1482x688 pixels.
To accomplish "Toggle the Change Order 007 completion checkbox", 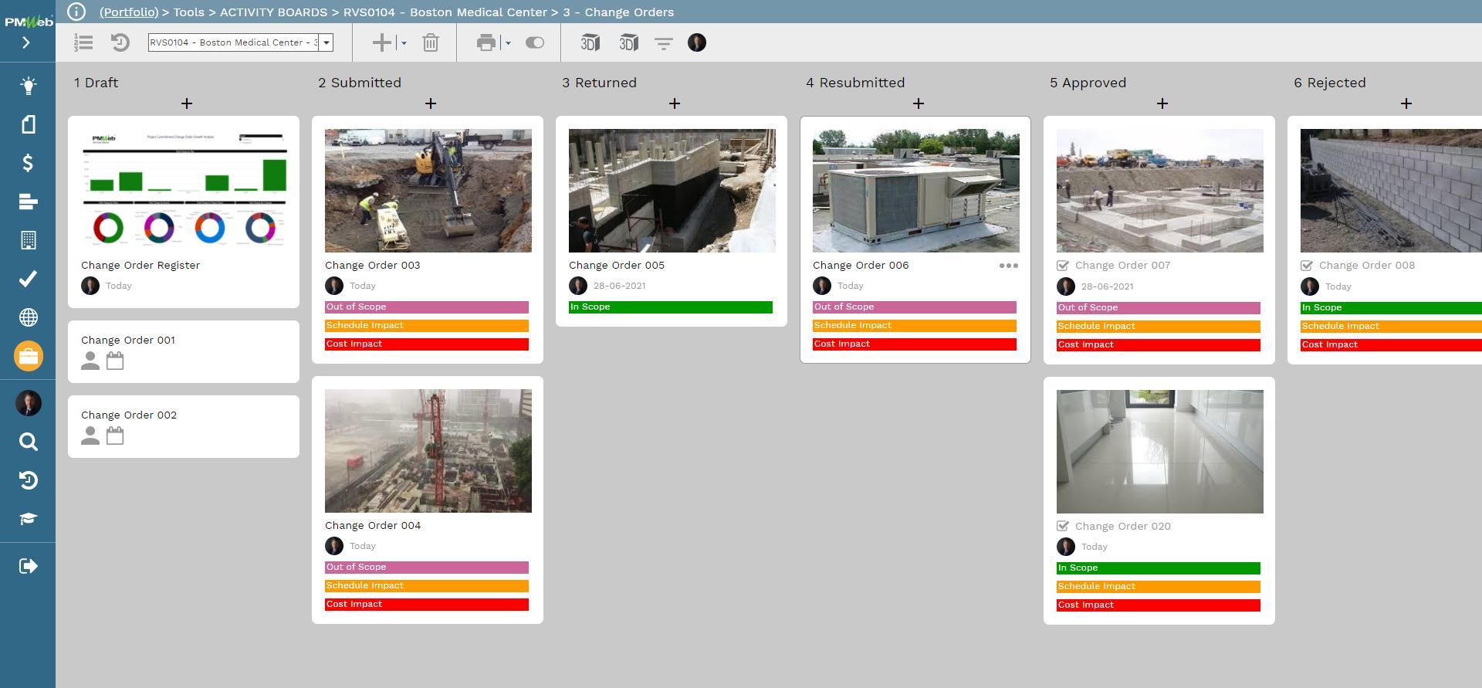I will 1063,266.
